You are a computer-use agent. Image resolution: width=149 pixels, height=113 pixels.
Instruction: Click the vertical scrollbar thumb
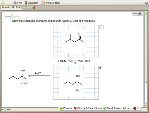click(146, 48)
